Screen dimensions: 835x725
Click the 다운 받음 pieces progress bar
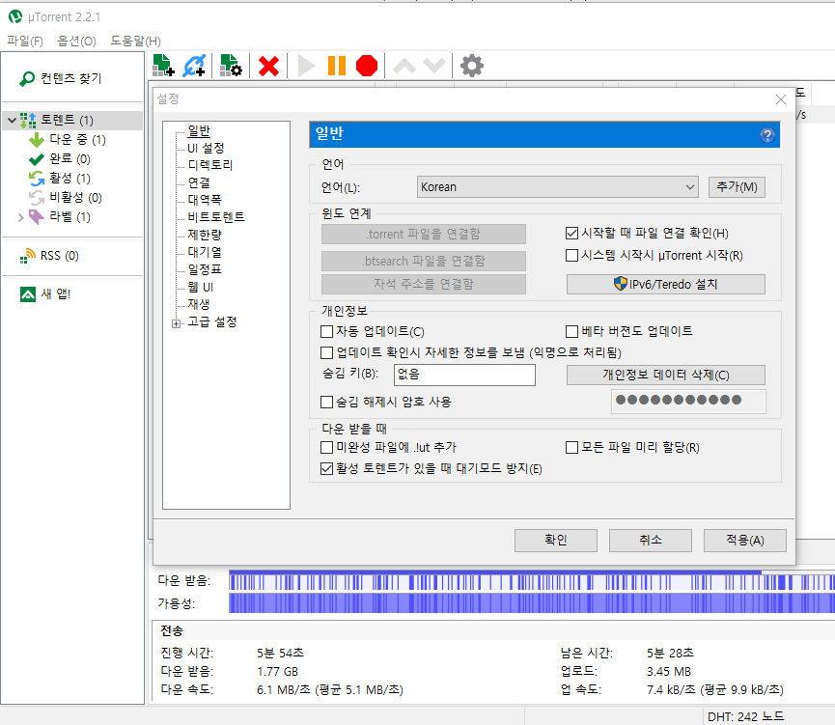pyautogui.click(x=532, y=580)
